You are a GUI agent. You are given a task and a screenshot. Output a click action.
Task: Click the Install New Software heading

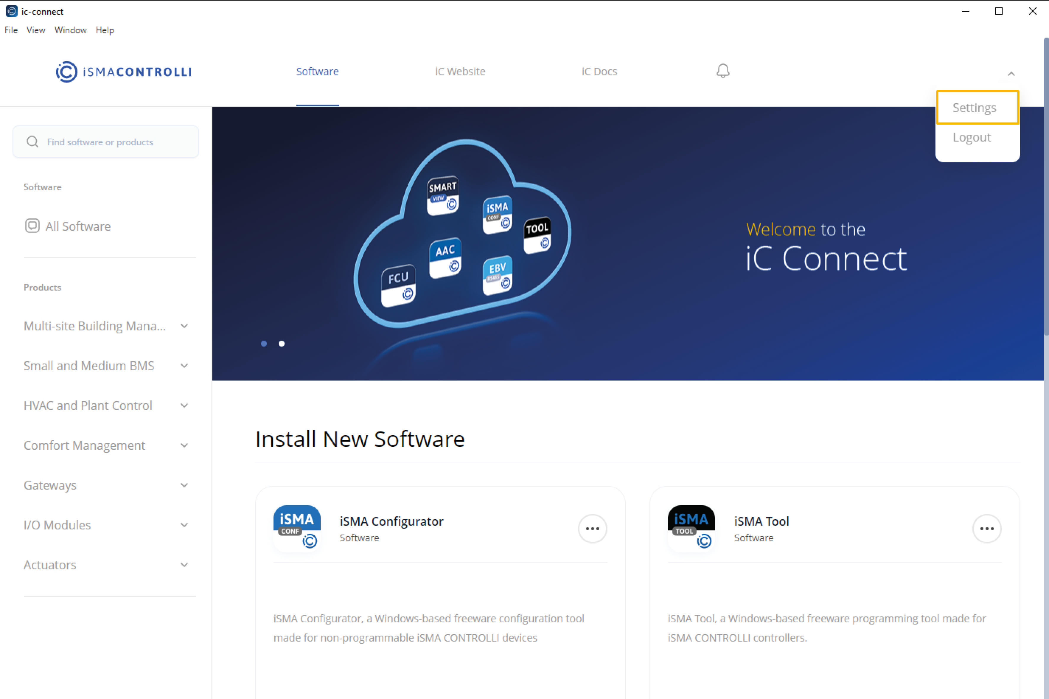coord(360,439)
